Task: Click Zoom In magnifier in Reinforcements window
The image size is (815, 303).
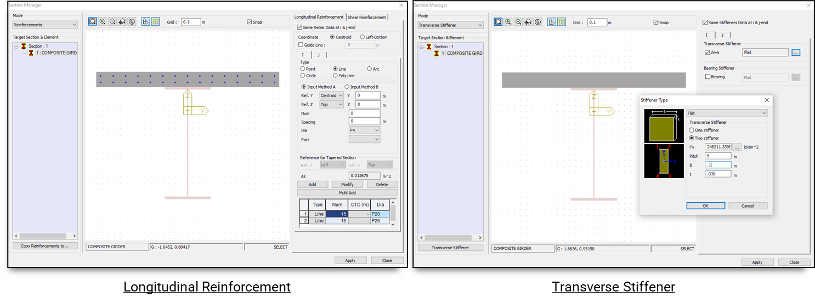Action: tap(103, 22)
